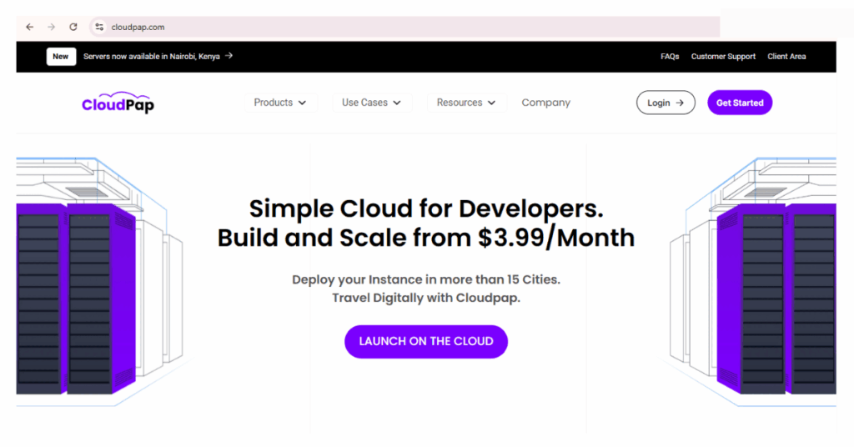Click the arrow after Nairobi, Kenya
This screenshot has width=854, height=447.
229,56
